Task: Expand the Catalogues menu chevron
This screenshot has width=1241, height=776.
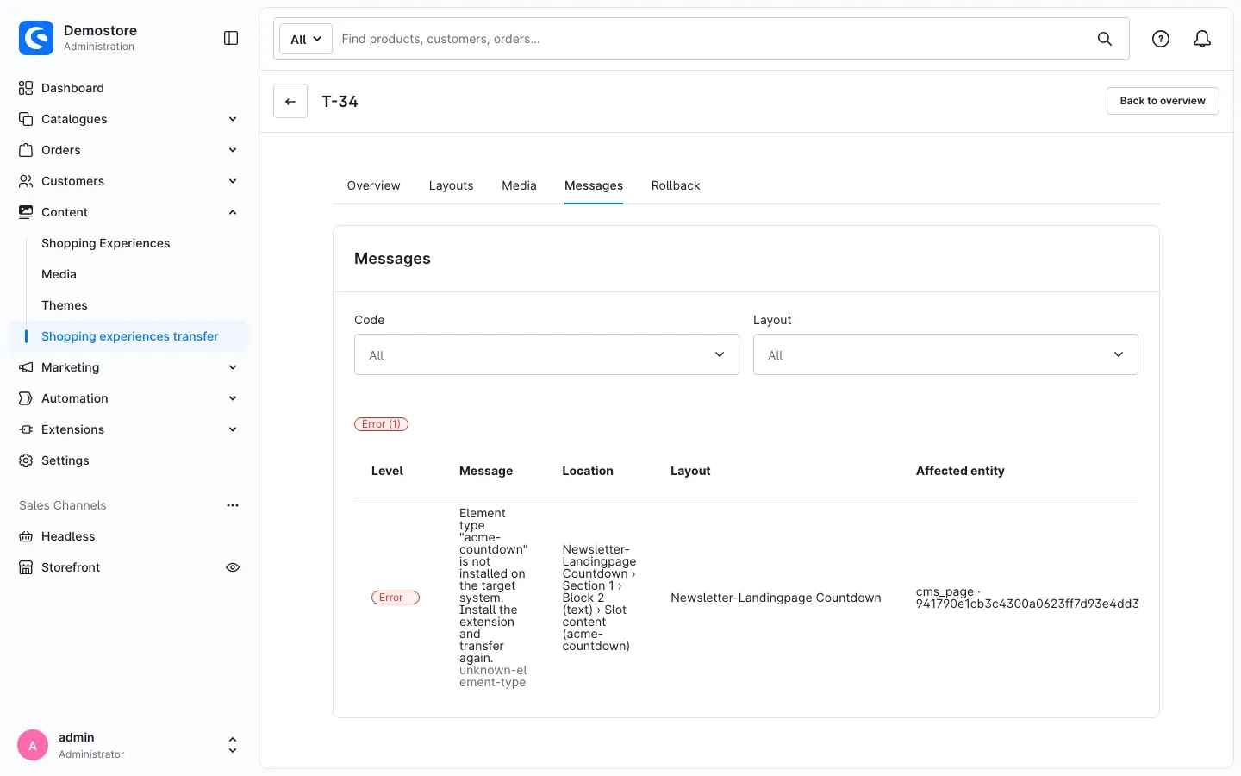Action: [233, 119]
